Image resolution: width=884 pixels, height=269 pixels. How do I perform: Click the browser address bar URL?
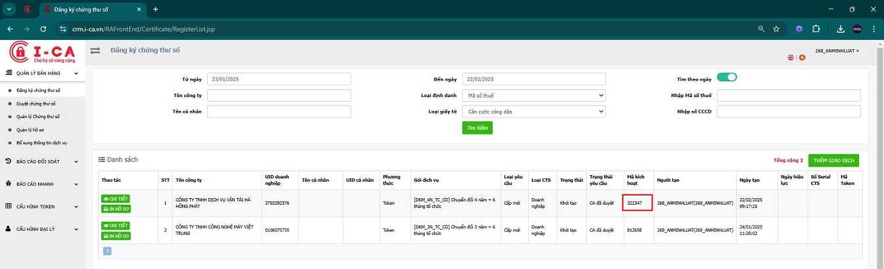click(143, 30)
